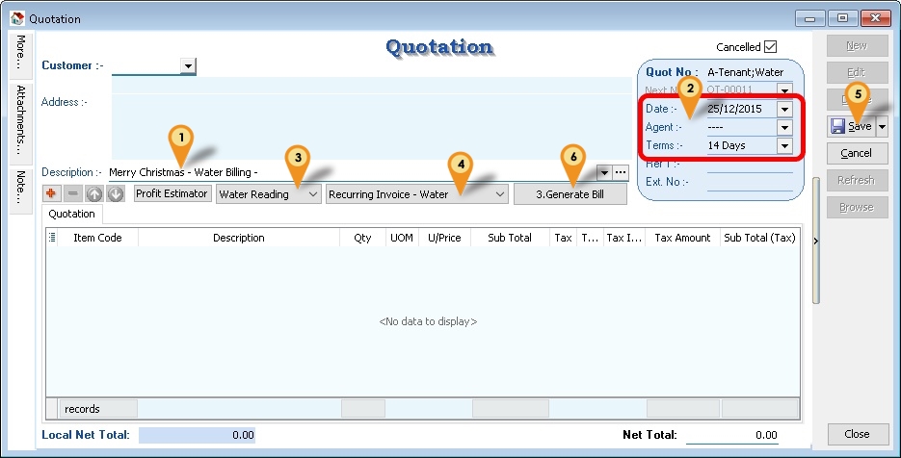Expand the Terms dropdown showing 14 Days
The height and width of the screenshot is (458, 901).
point(784,146)
